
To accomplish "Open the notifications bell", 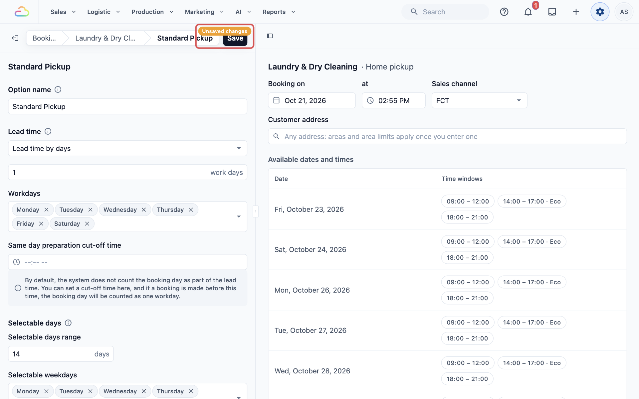I will 528,12.
